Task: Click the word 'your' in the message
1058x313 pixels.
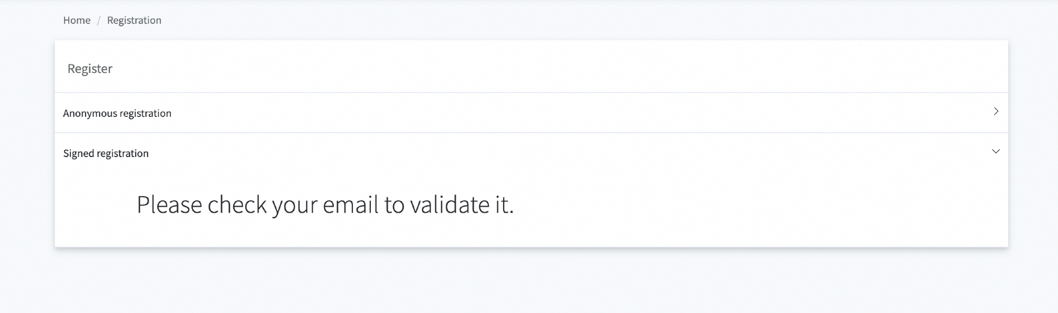Action: click(295, 206)
